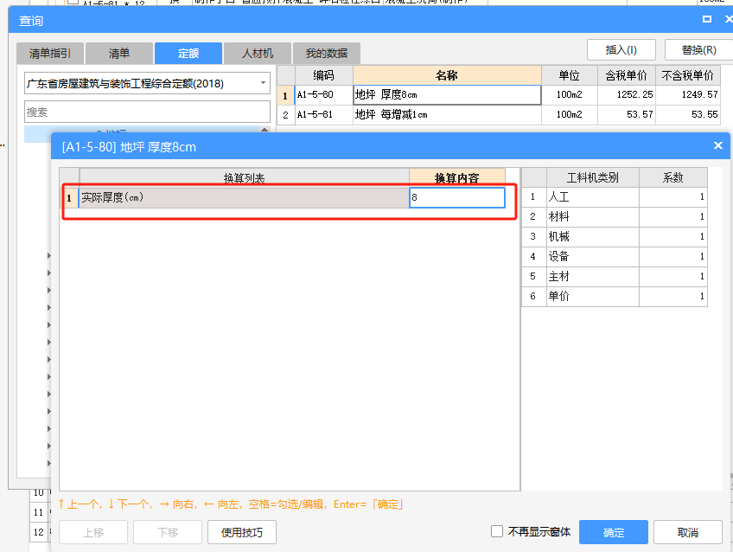The image size is (733, 552).
Task: Select the 设备 category row
Action: coord(615,257)
